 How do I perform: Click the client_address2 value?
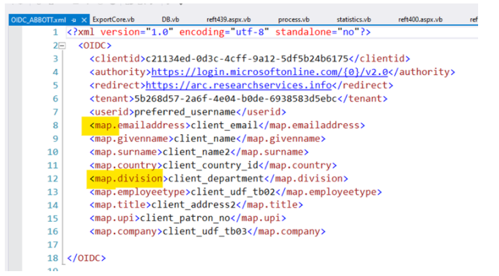194,205
